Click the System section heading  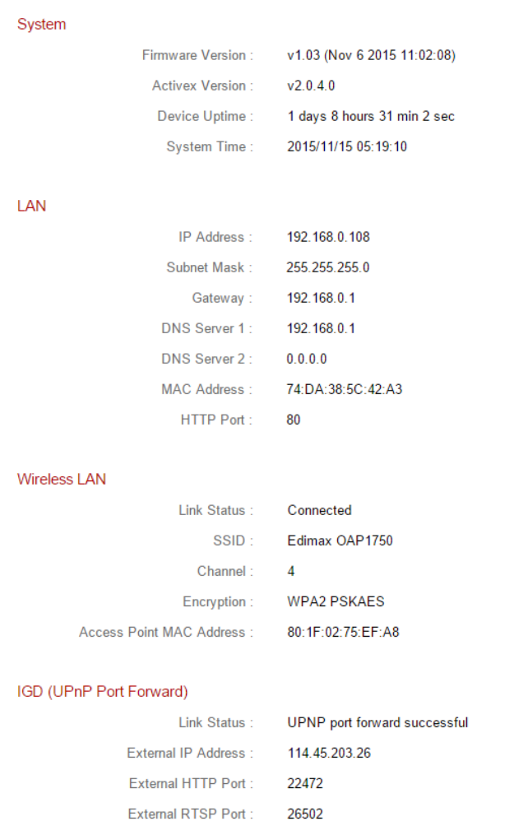[x=41, y=25]
